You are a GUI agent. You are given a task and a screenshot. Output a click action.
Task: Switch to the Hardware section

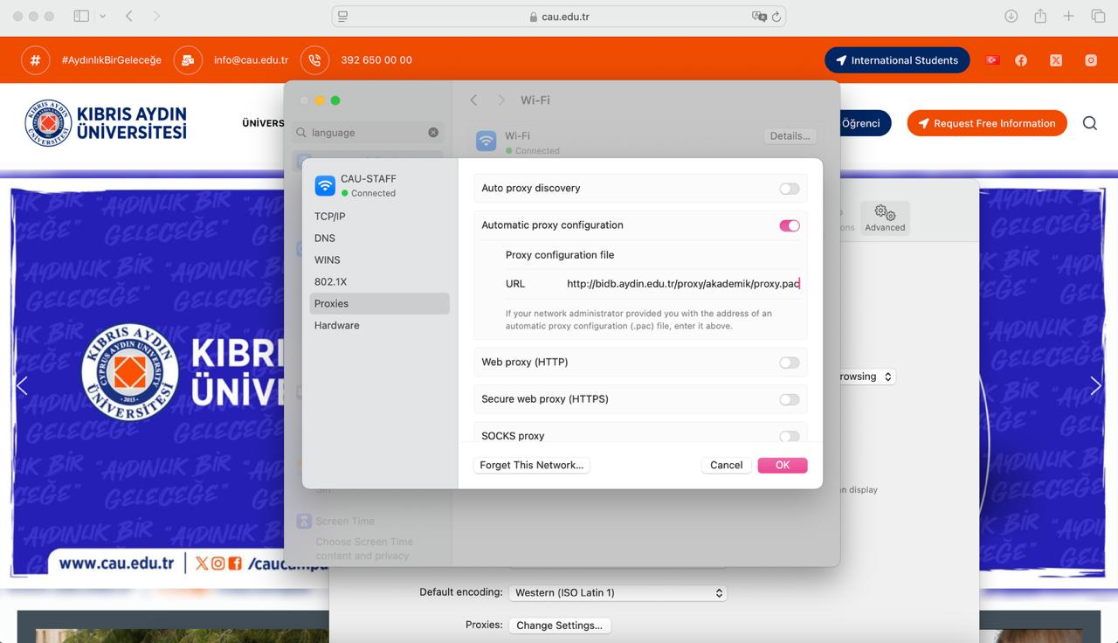click(336, 325)
